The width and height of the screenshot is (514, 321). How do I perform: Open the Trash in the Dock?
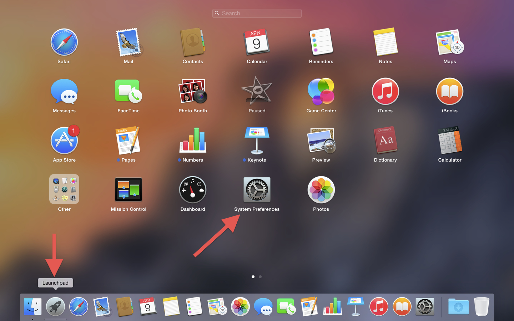pos(482,306)
